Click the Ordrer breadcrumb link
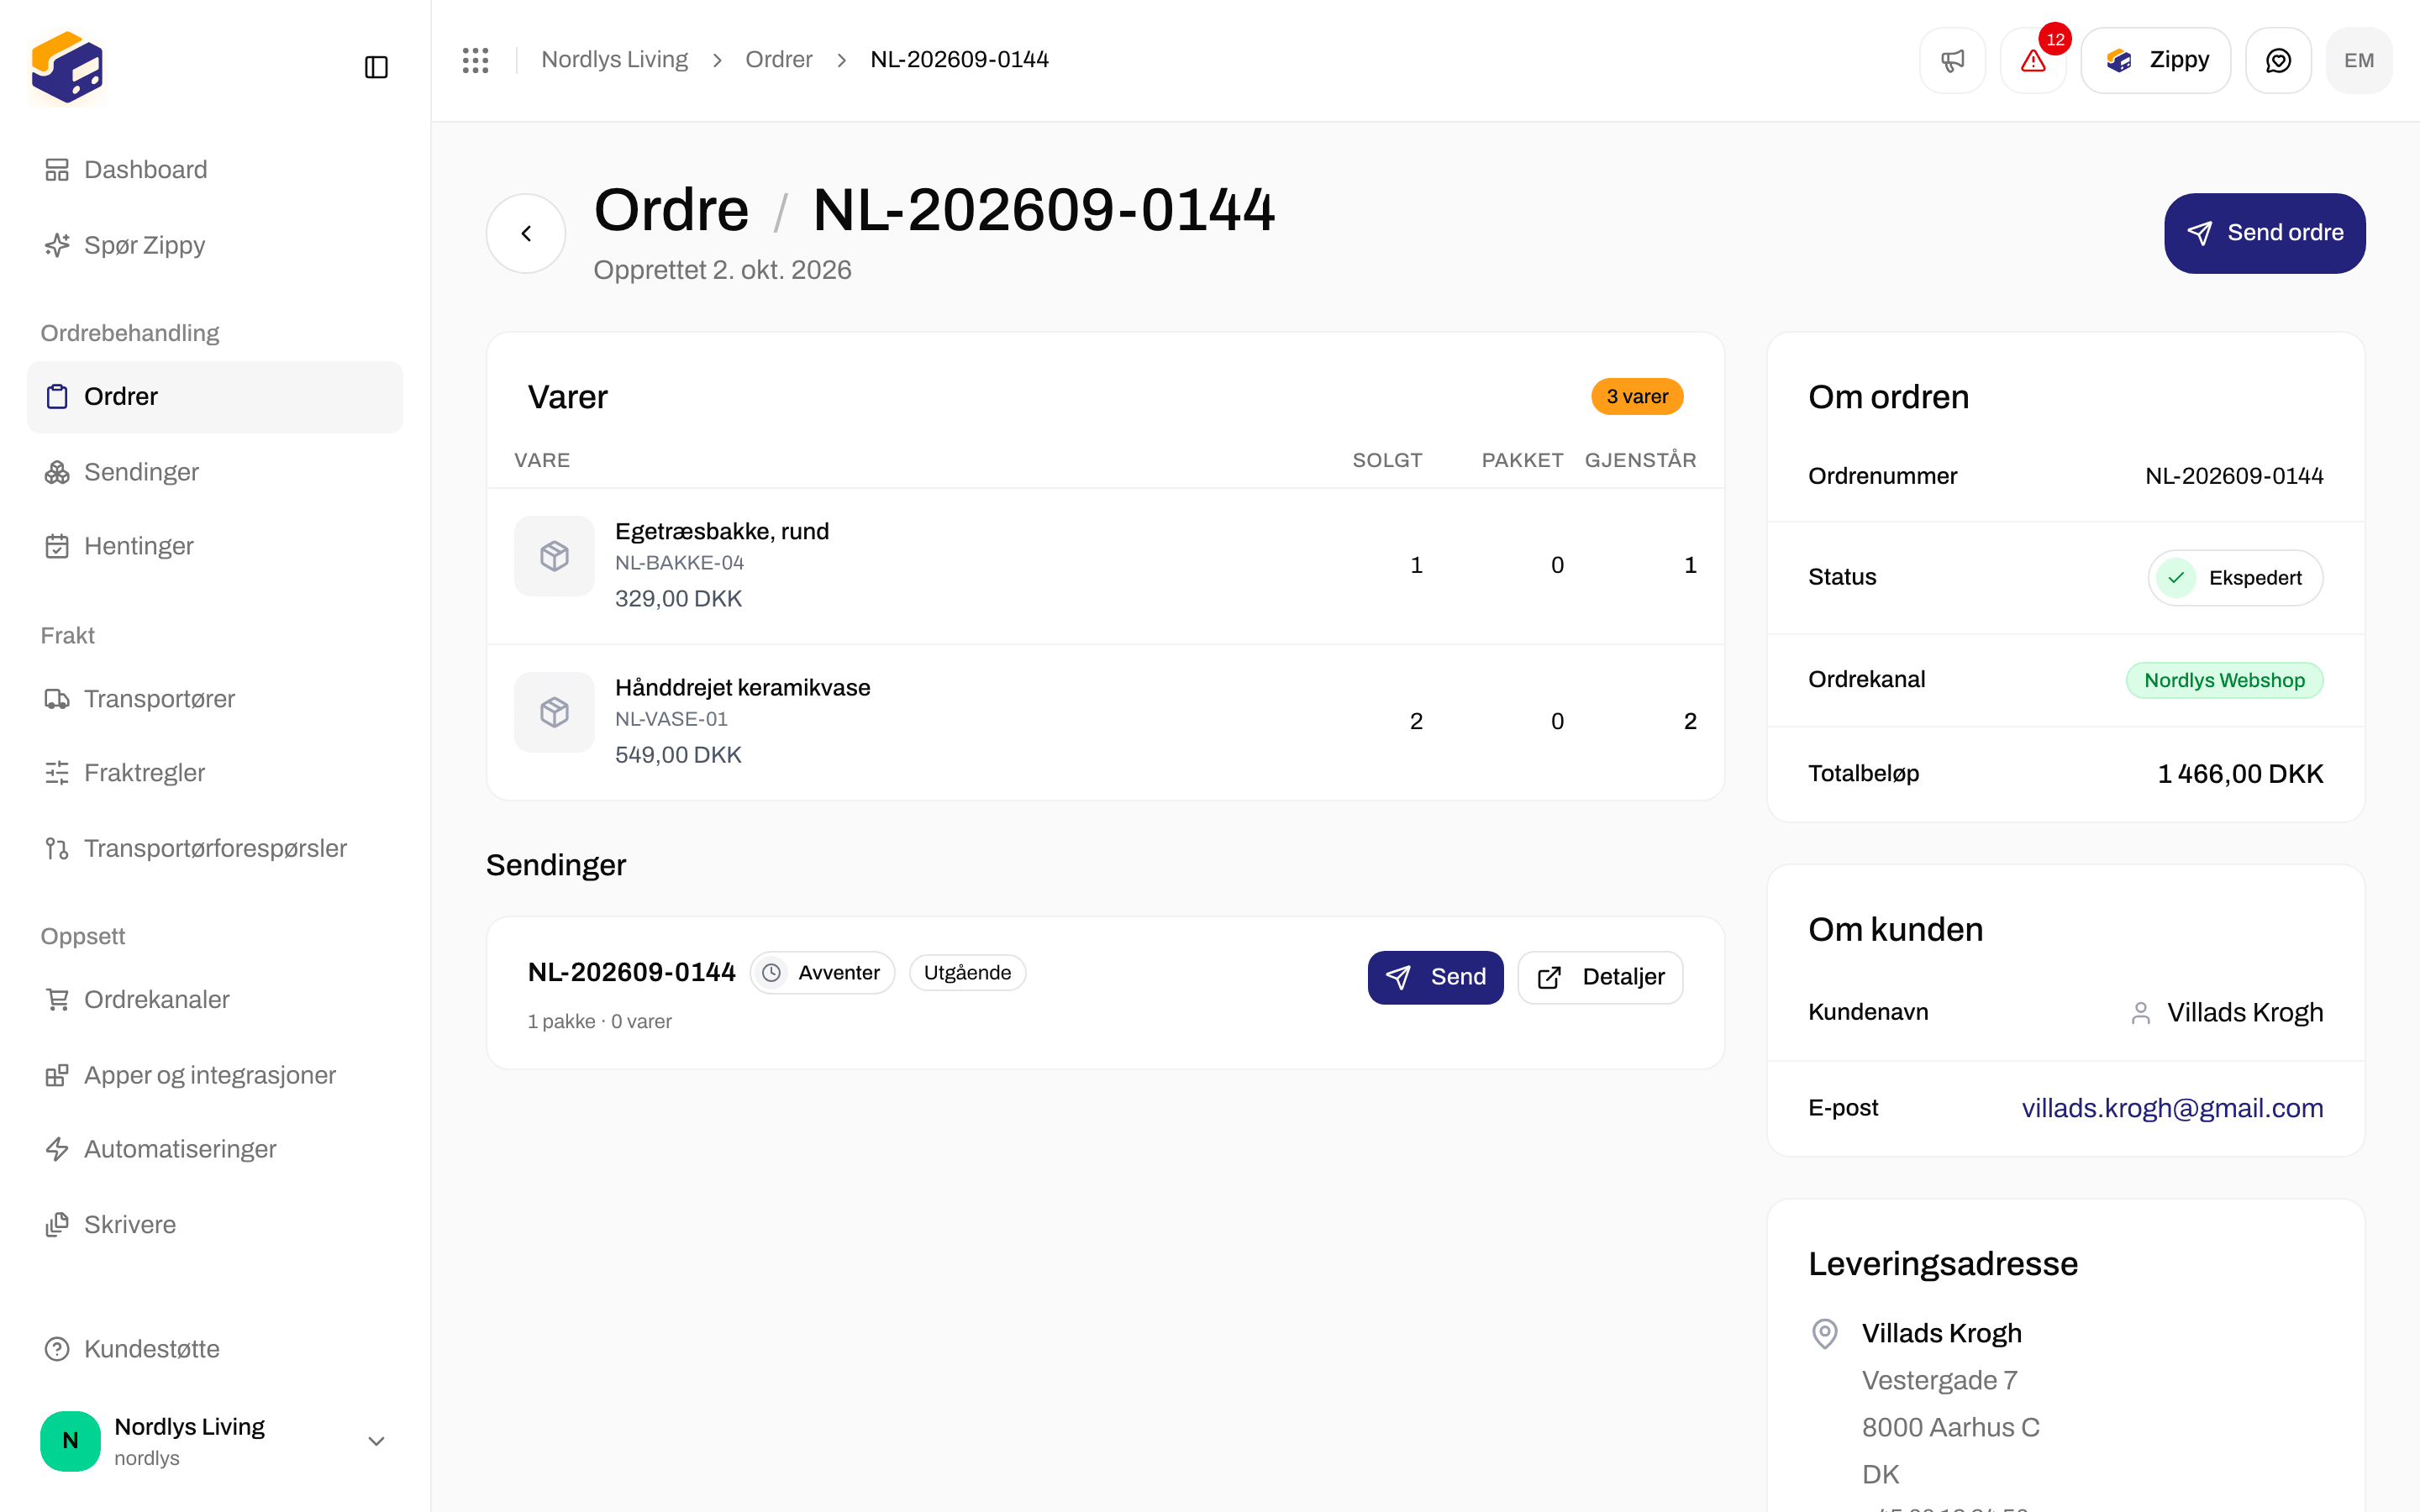Screen dimensions: 2420x1512 (778, 60)
